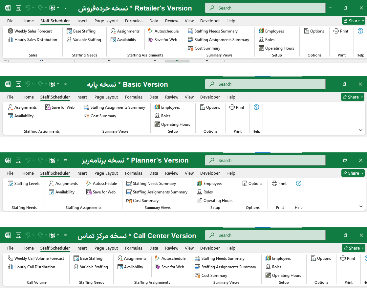
Task: Click Redo in Planner's Version title bar
Action: tap(40, 160)
